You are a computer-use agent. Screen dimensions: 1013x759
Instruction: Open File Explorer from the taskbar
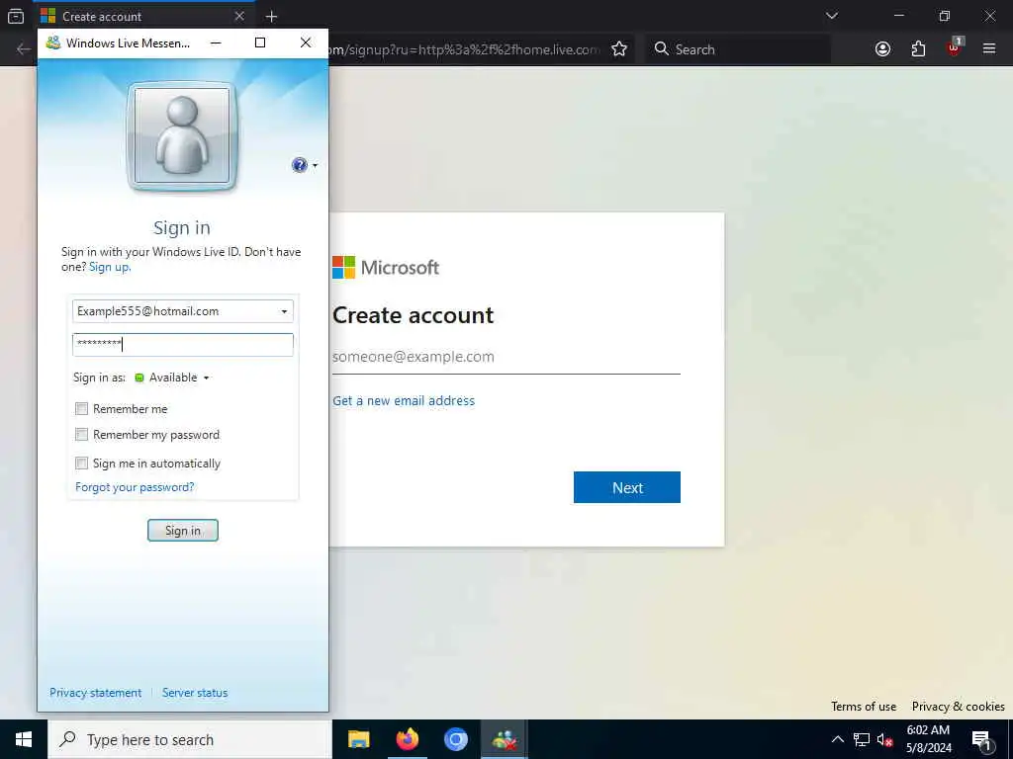coord(358,739)
